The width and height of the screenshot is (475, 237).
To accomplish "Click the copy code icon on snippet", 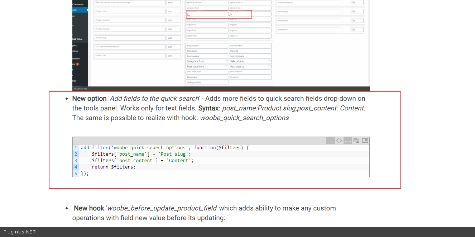I will pos(356,141).
